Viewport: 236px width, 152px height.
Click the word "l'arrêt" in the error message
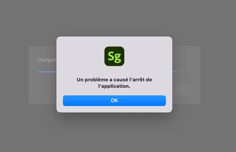pos(136,79)
